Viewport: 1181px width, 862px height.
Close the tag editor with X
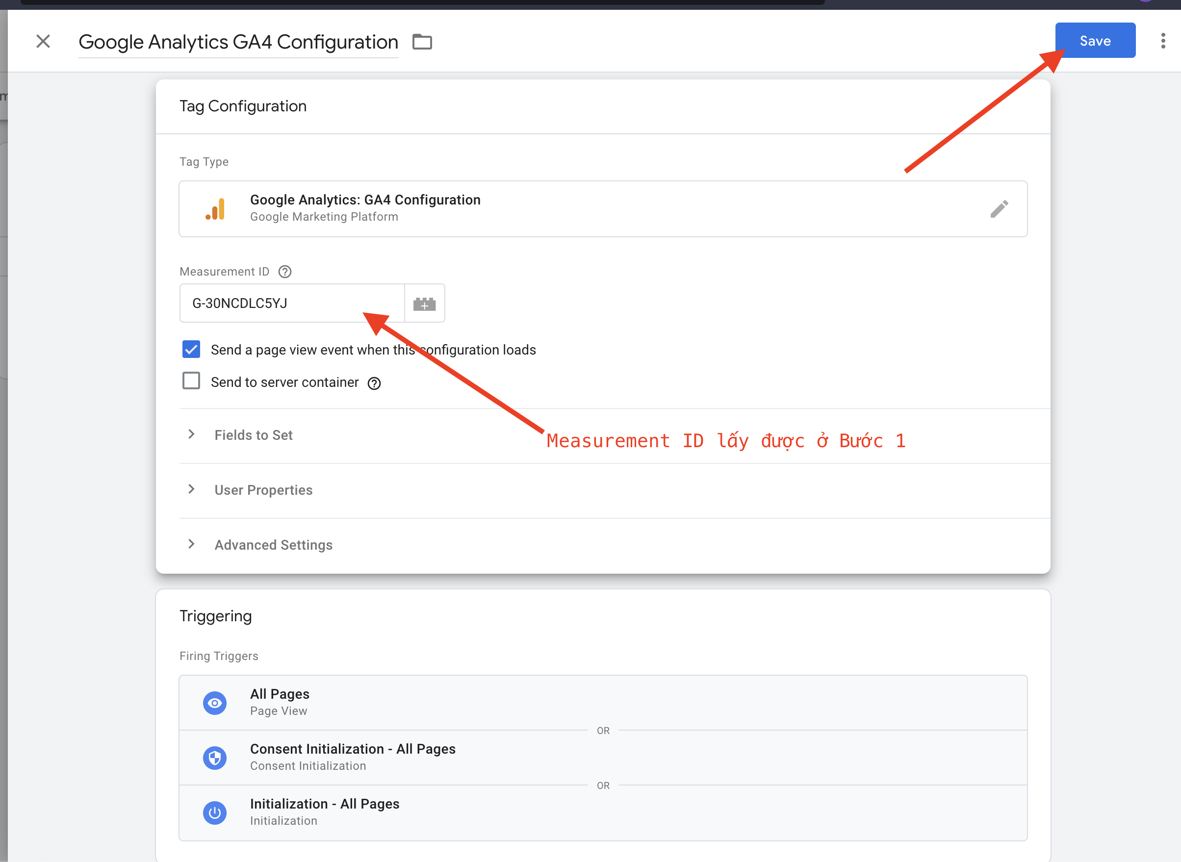click(43, 41)
